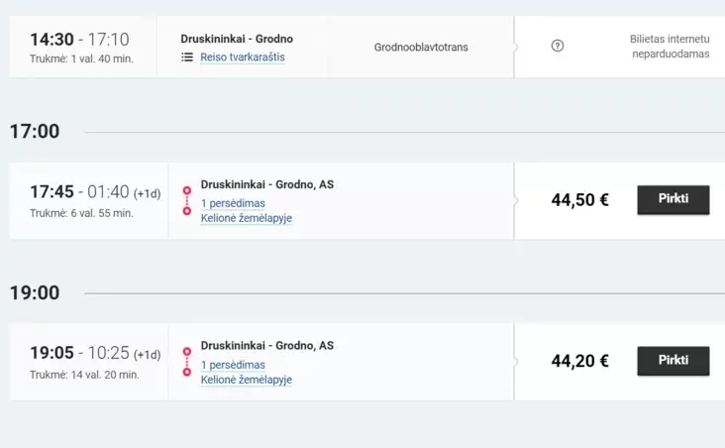Viewport: 725px width, 448px height.
Task: Click the 44,20 € price
Action: [579, 361]
